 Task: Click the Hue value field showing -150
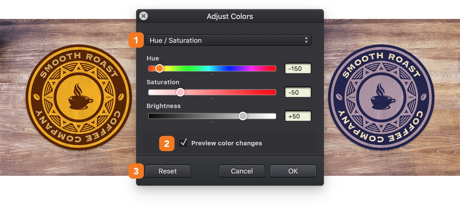(x=298, y=68)
